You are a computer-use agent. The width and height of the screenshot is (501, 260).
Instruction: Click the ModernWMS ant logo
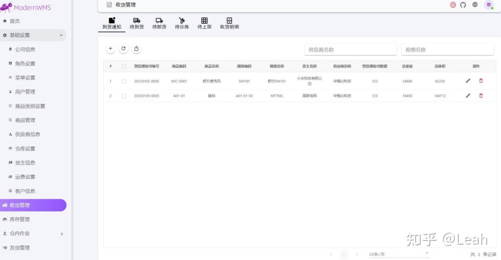6,7
